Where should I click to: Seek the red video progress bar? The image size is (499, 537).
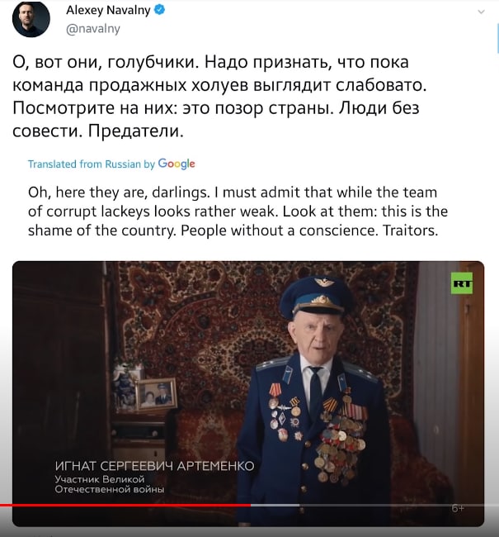click(125, 505)
